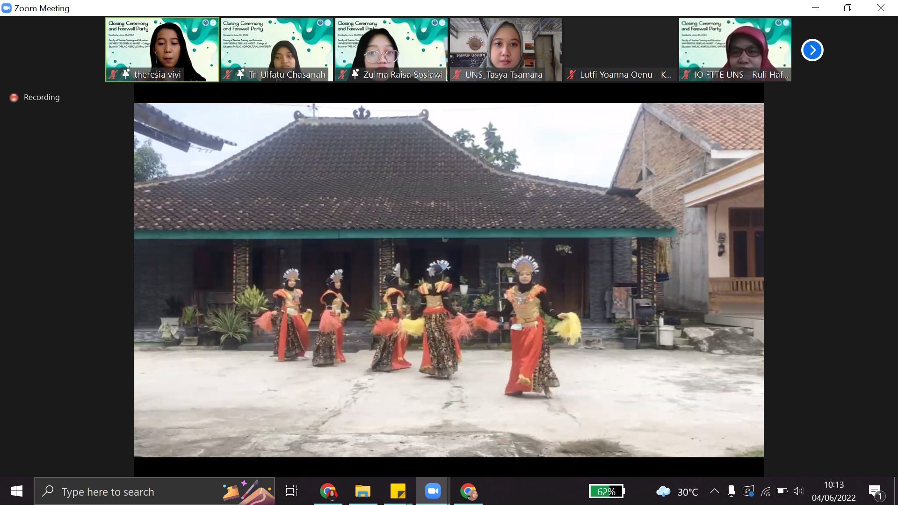Click the red Recording indicator icon
898x505 pixels.
(x=14, y=97)
